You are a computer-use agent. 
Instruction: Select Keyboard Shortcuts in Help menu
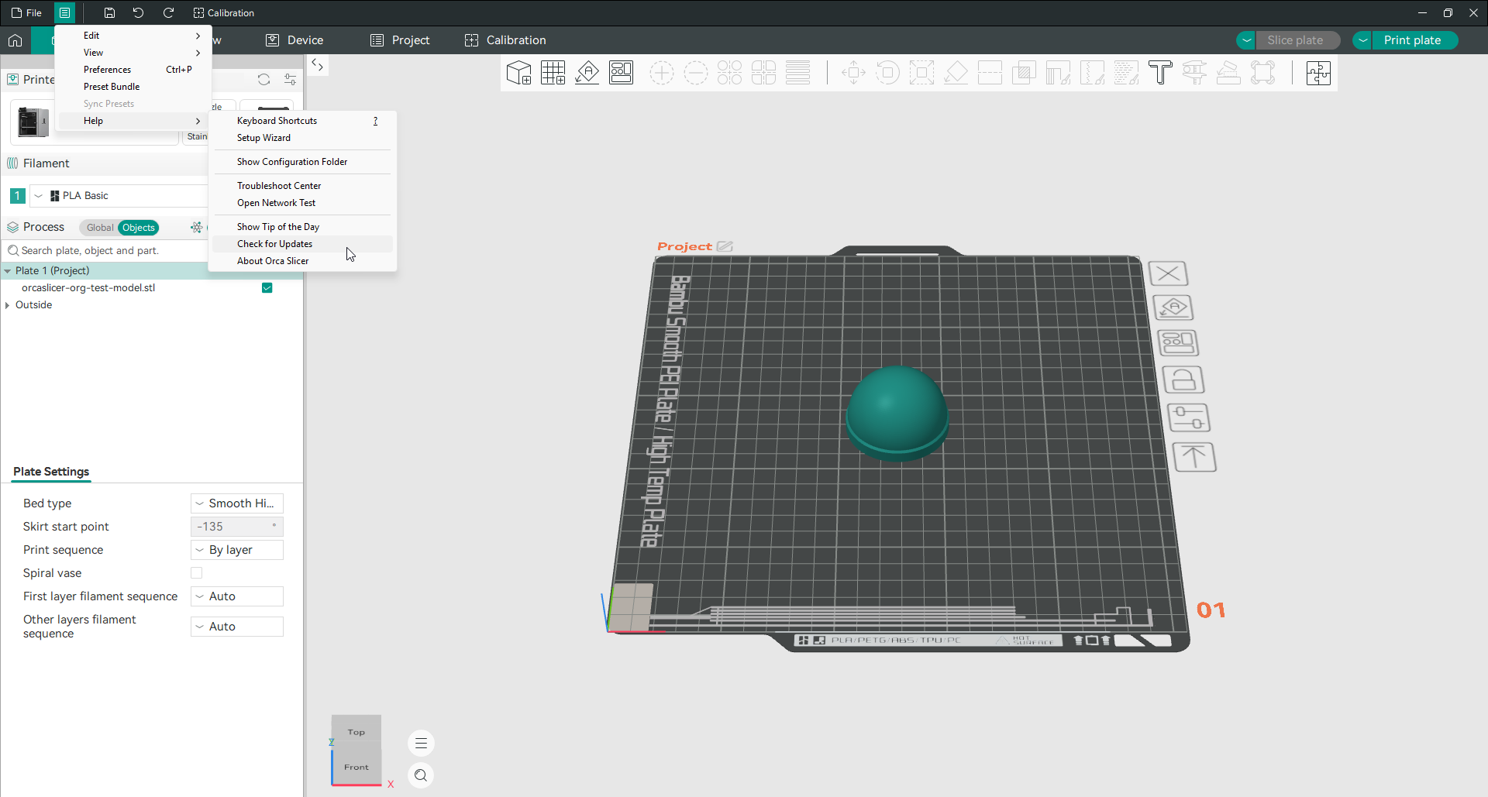click(303, 121)
